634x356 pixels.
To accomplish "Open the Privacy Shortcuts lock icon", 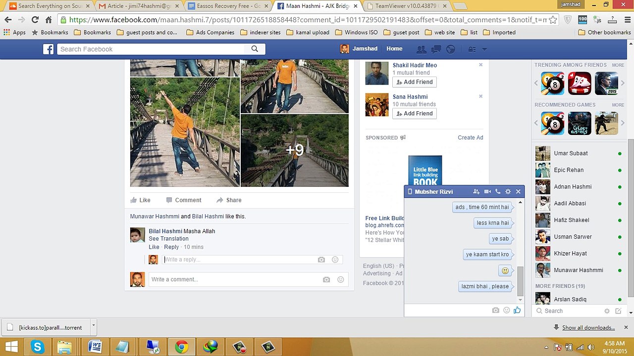I will pos(472,49).
